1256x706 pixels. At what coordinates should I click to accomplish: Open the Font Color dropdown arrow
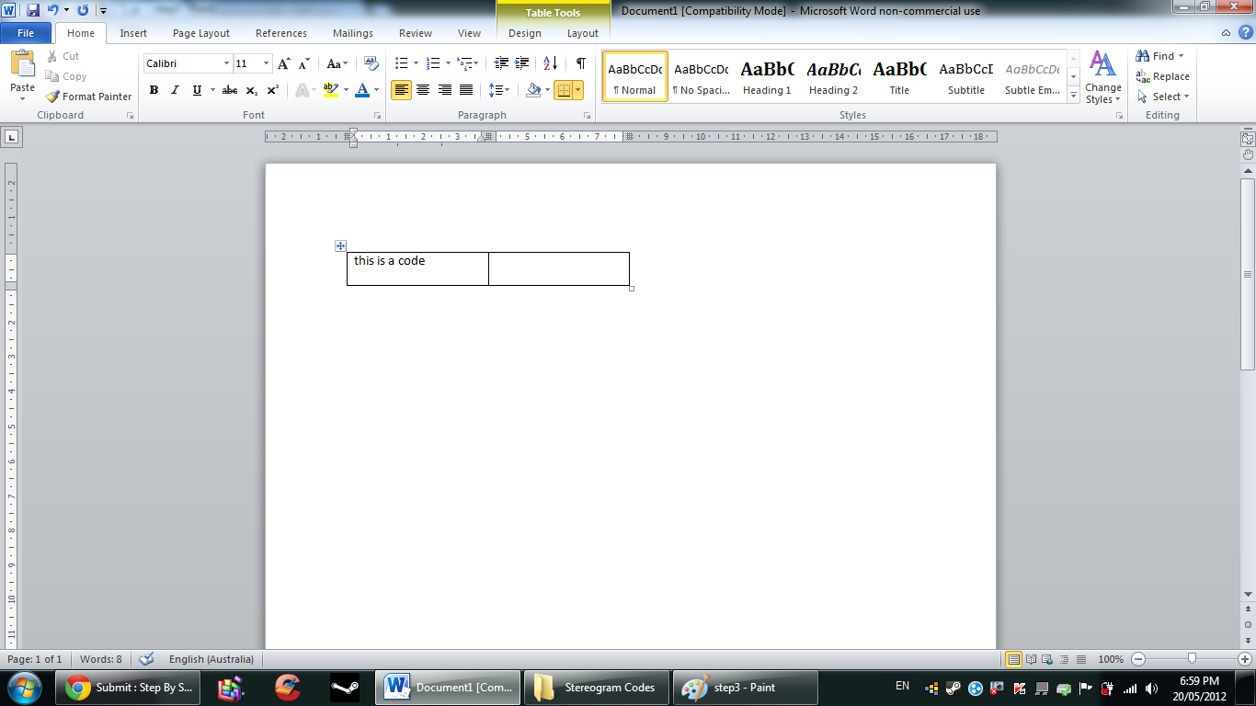tap(374, 91)
